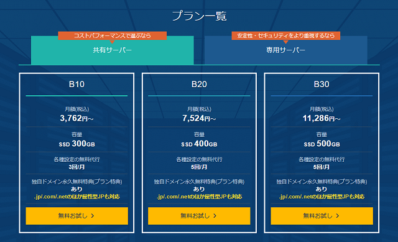Click the コストパフォーマンスで選ぶなら label
Screen dimensions: 398x242
pos(112,35)
